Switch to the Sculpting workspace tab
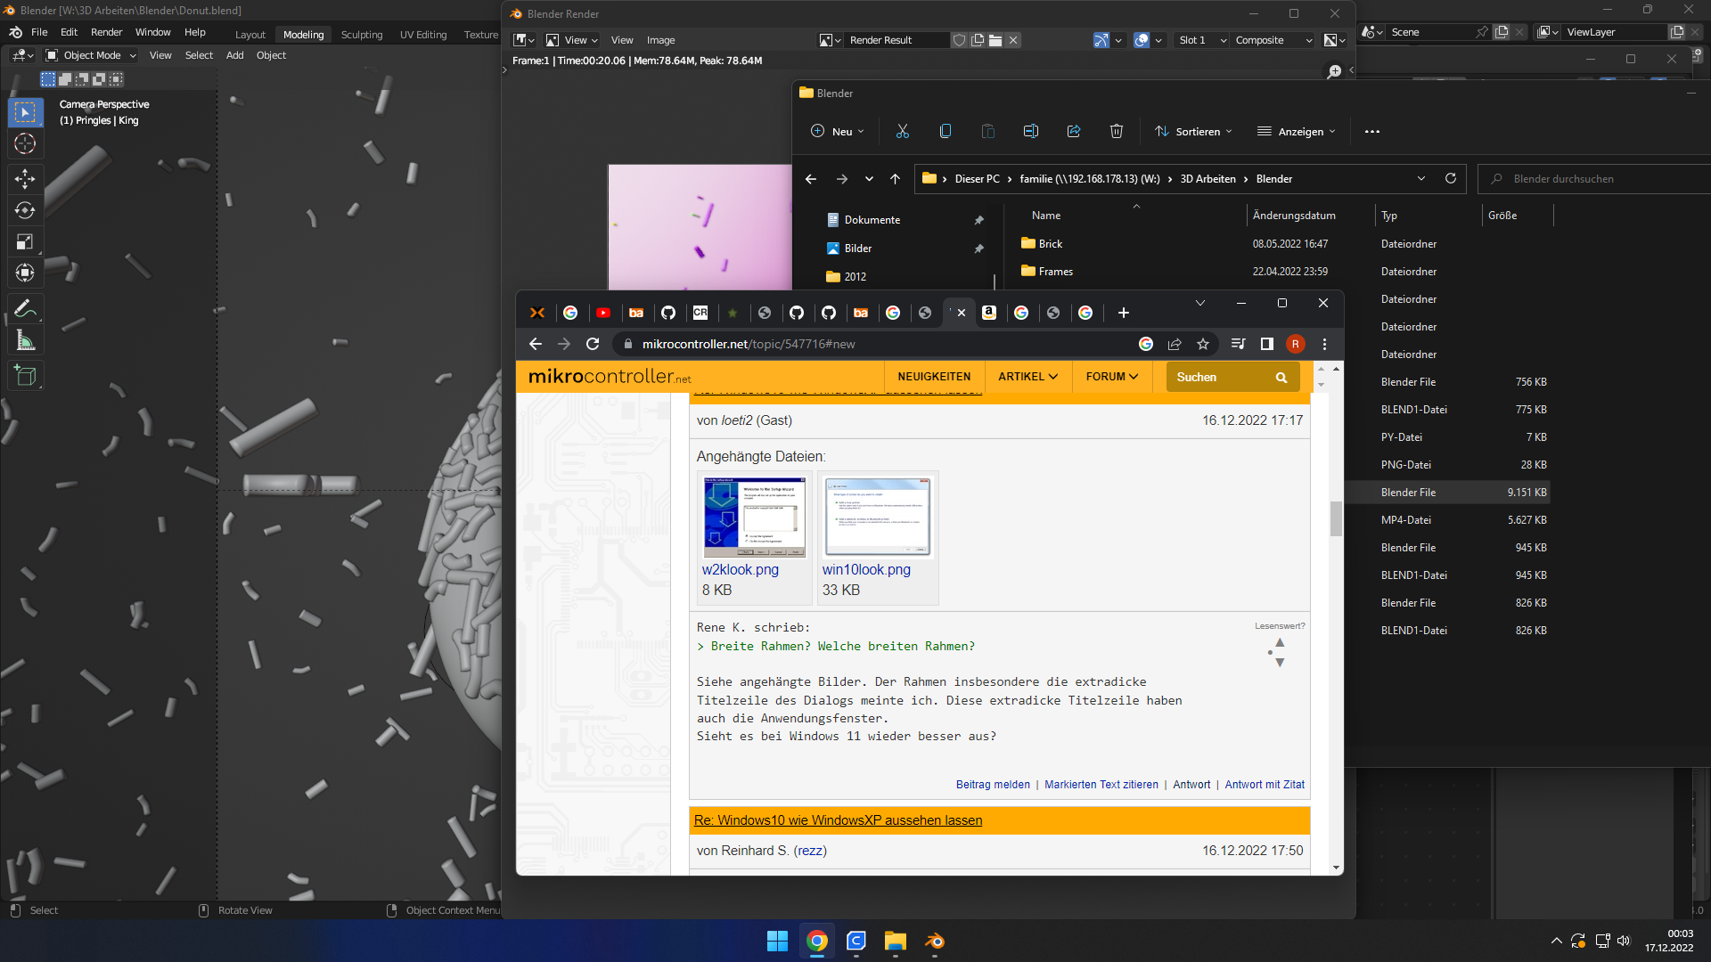 coord(362,35)
